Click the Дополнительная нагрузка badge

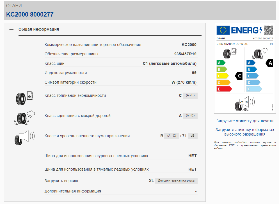pyautogui.click(x=176, y=181)
